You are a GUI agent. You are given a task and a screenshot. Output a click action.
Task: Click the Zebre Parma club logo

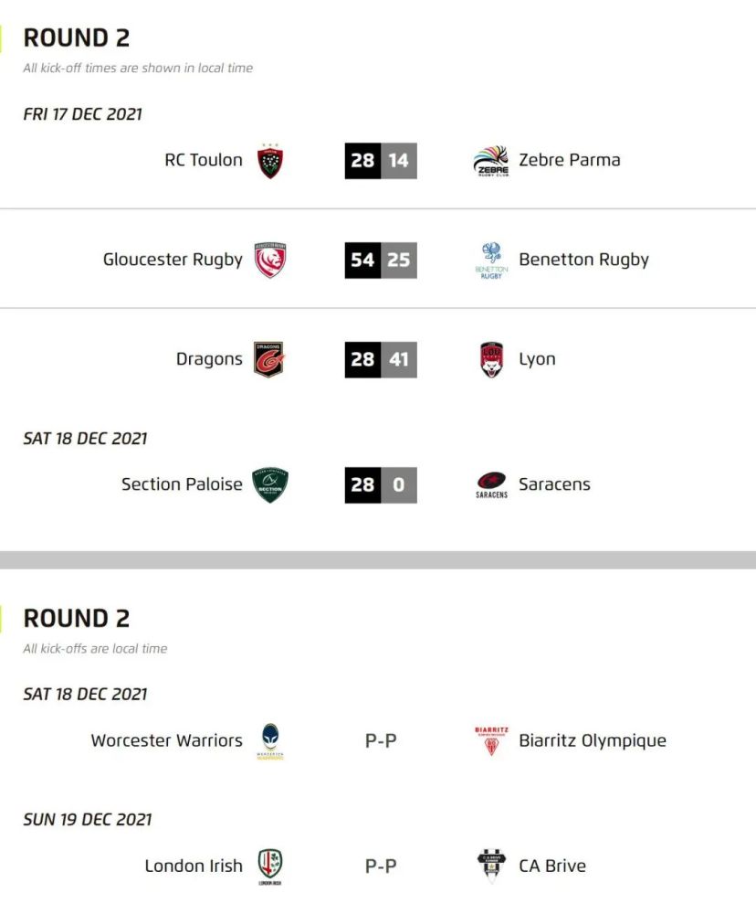point(491,161)
